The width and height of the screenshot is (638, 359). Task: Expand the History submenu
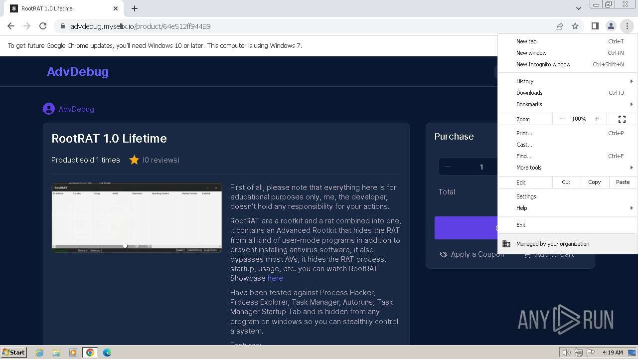567,81
